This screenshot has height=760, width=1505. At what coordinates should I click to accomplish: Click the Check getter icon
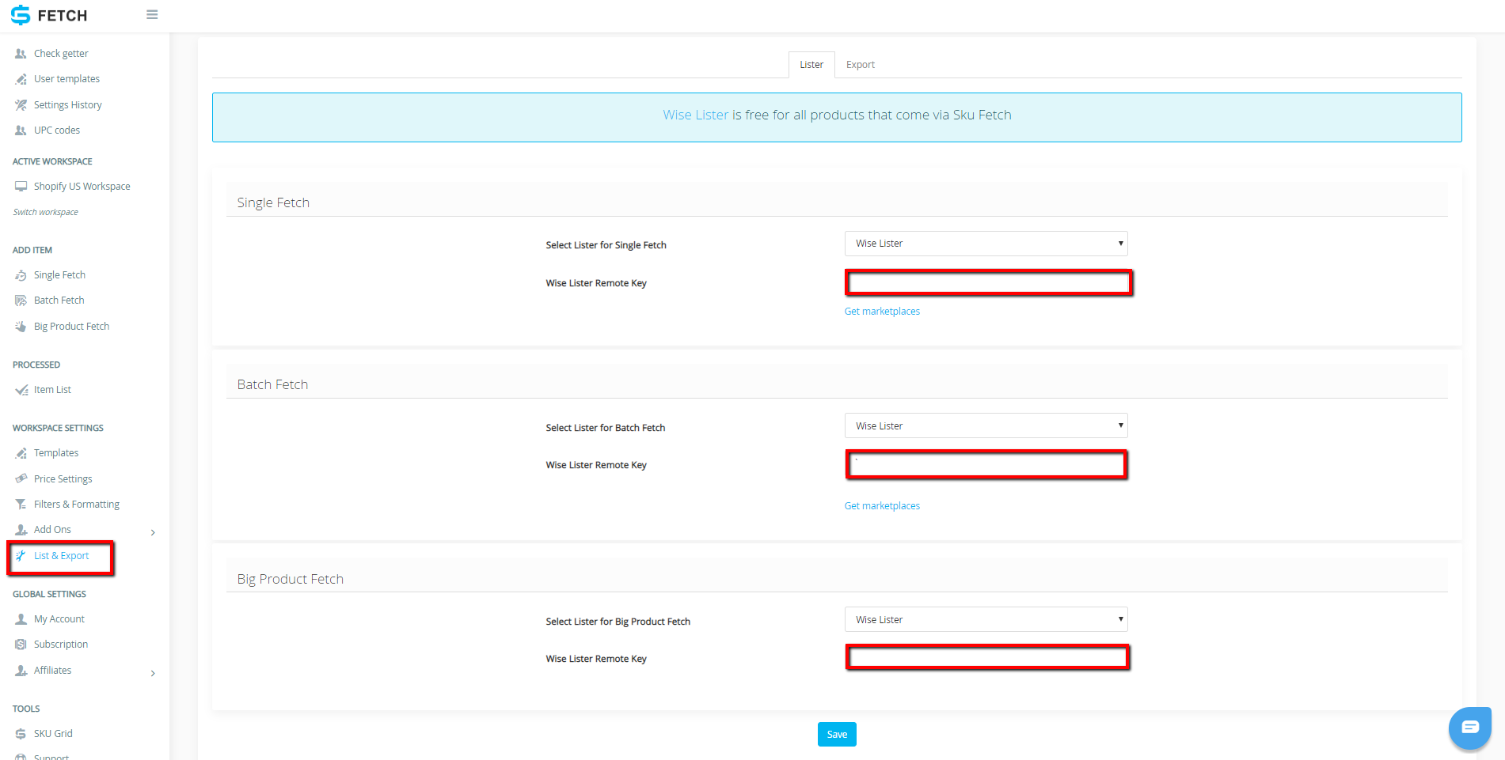[x=21, y=54]
